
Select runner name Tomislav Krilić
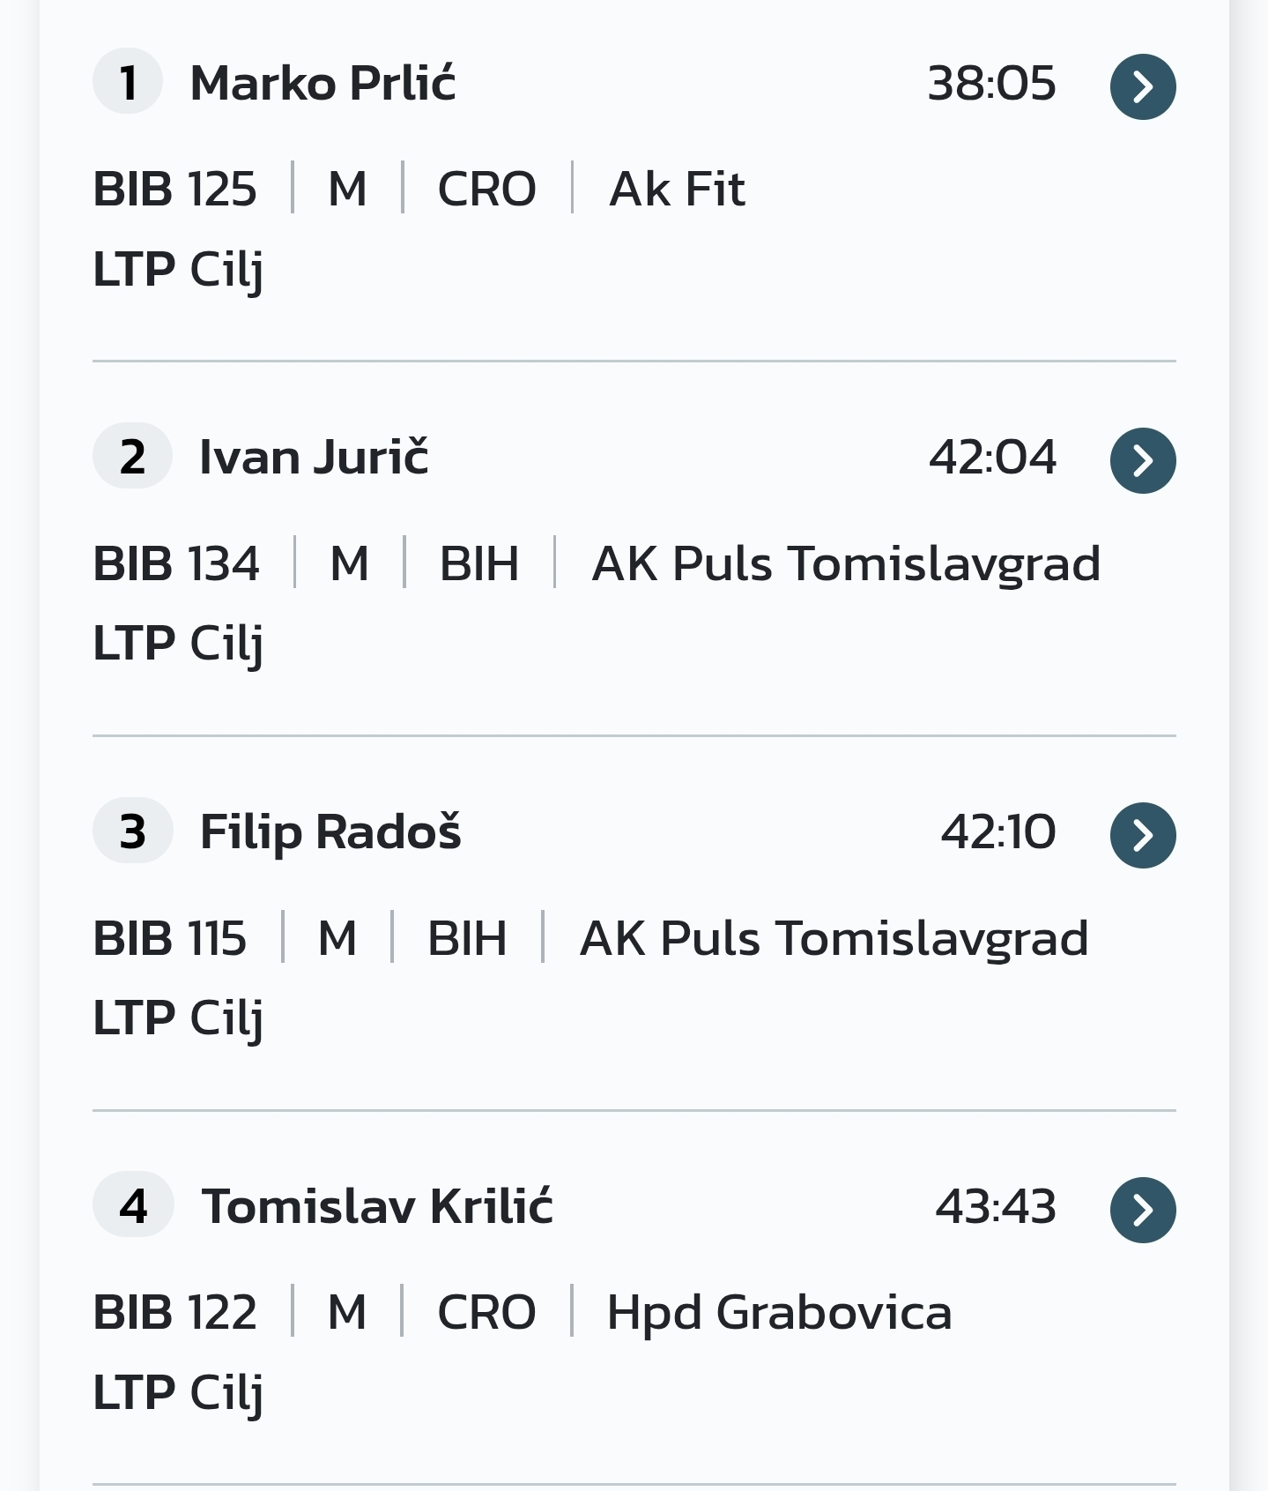pos(377,1206)
